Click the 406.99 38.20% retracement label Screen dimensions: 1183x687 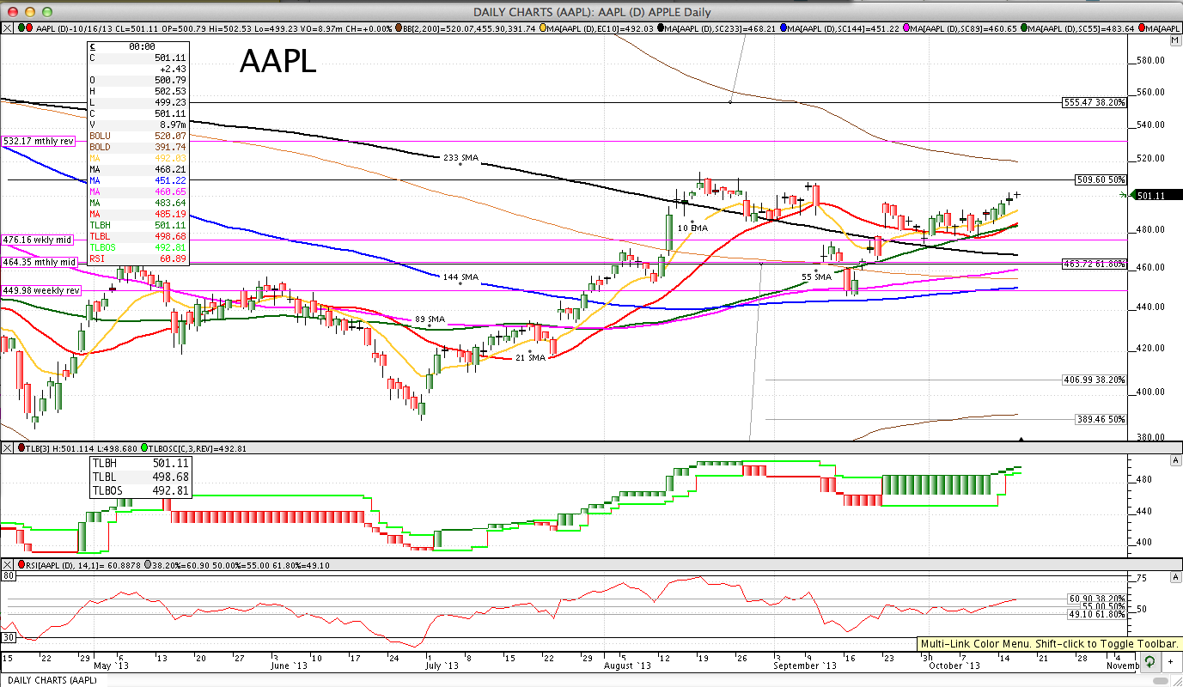click(x=1094, y=380)
